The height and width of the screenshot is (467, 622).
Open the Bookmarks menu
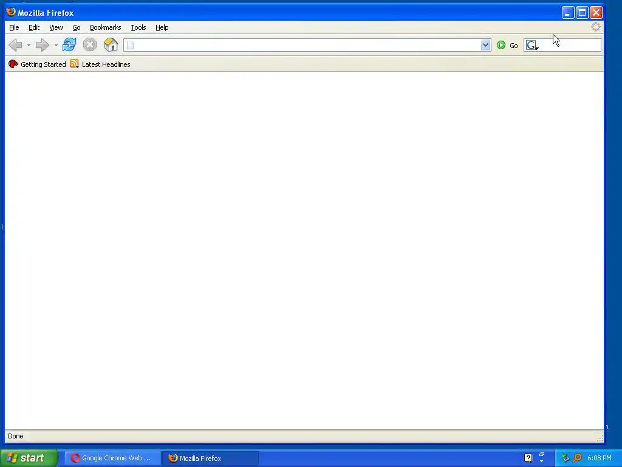105,27
